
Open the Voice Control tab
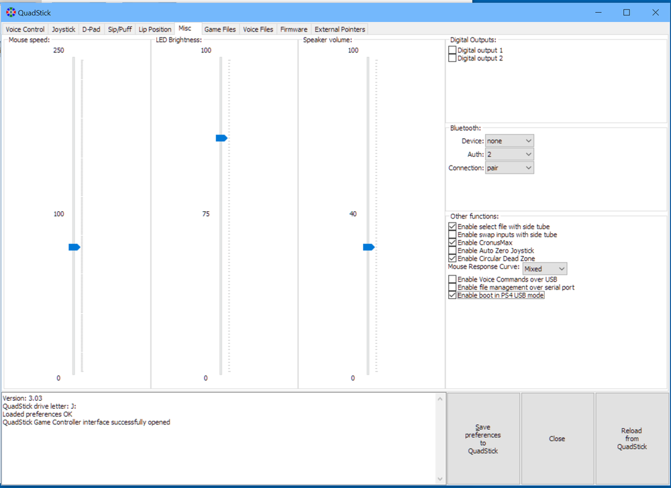point(25,29)
